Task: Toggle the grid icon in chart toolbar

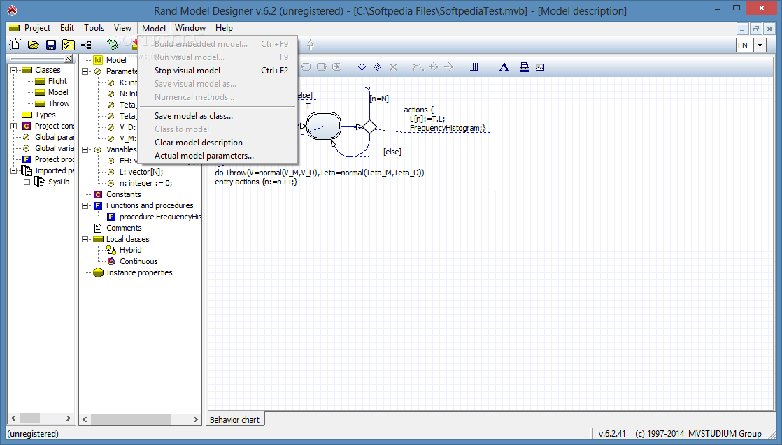Action: [x=474, y=67]
